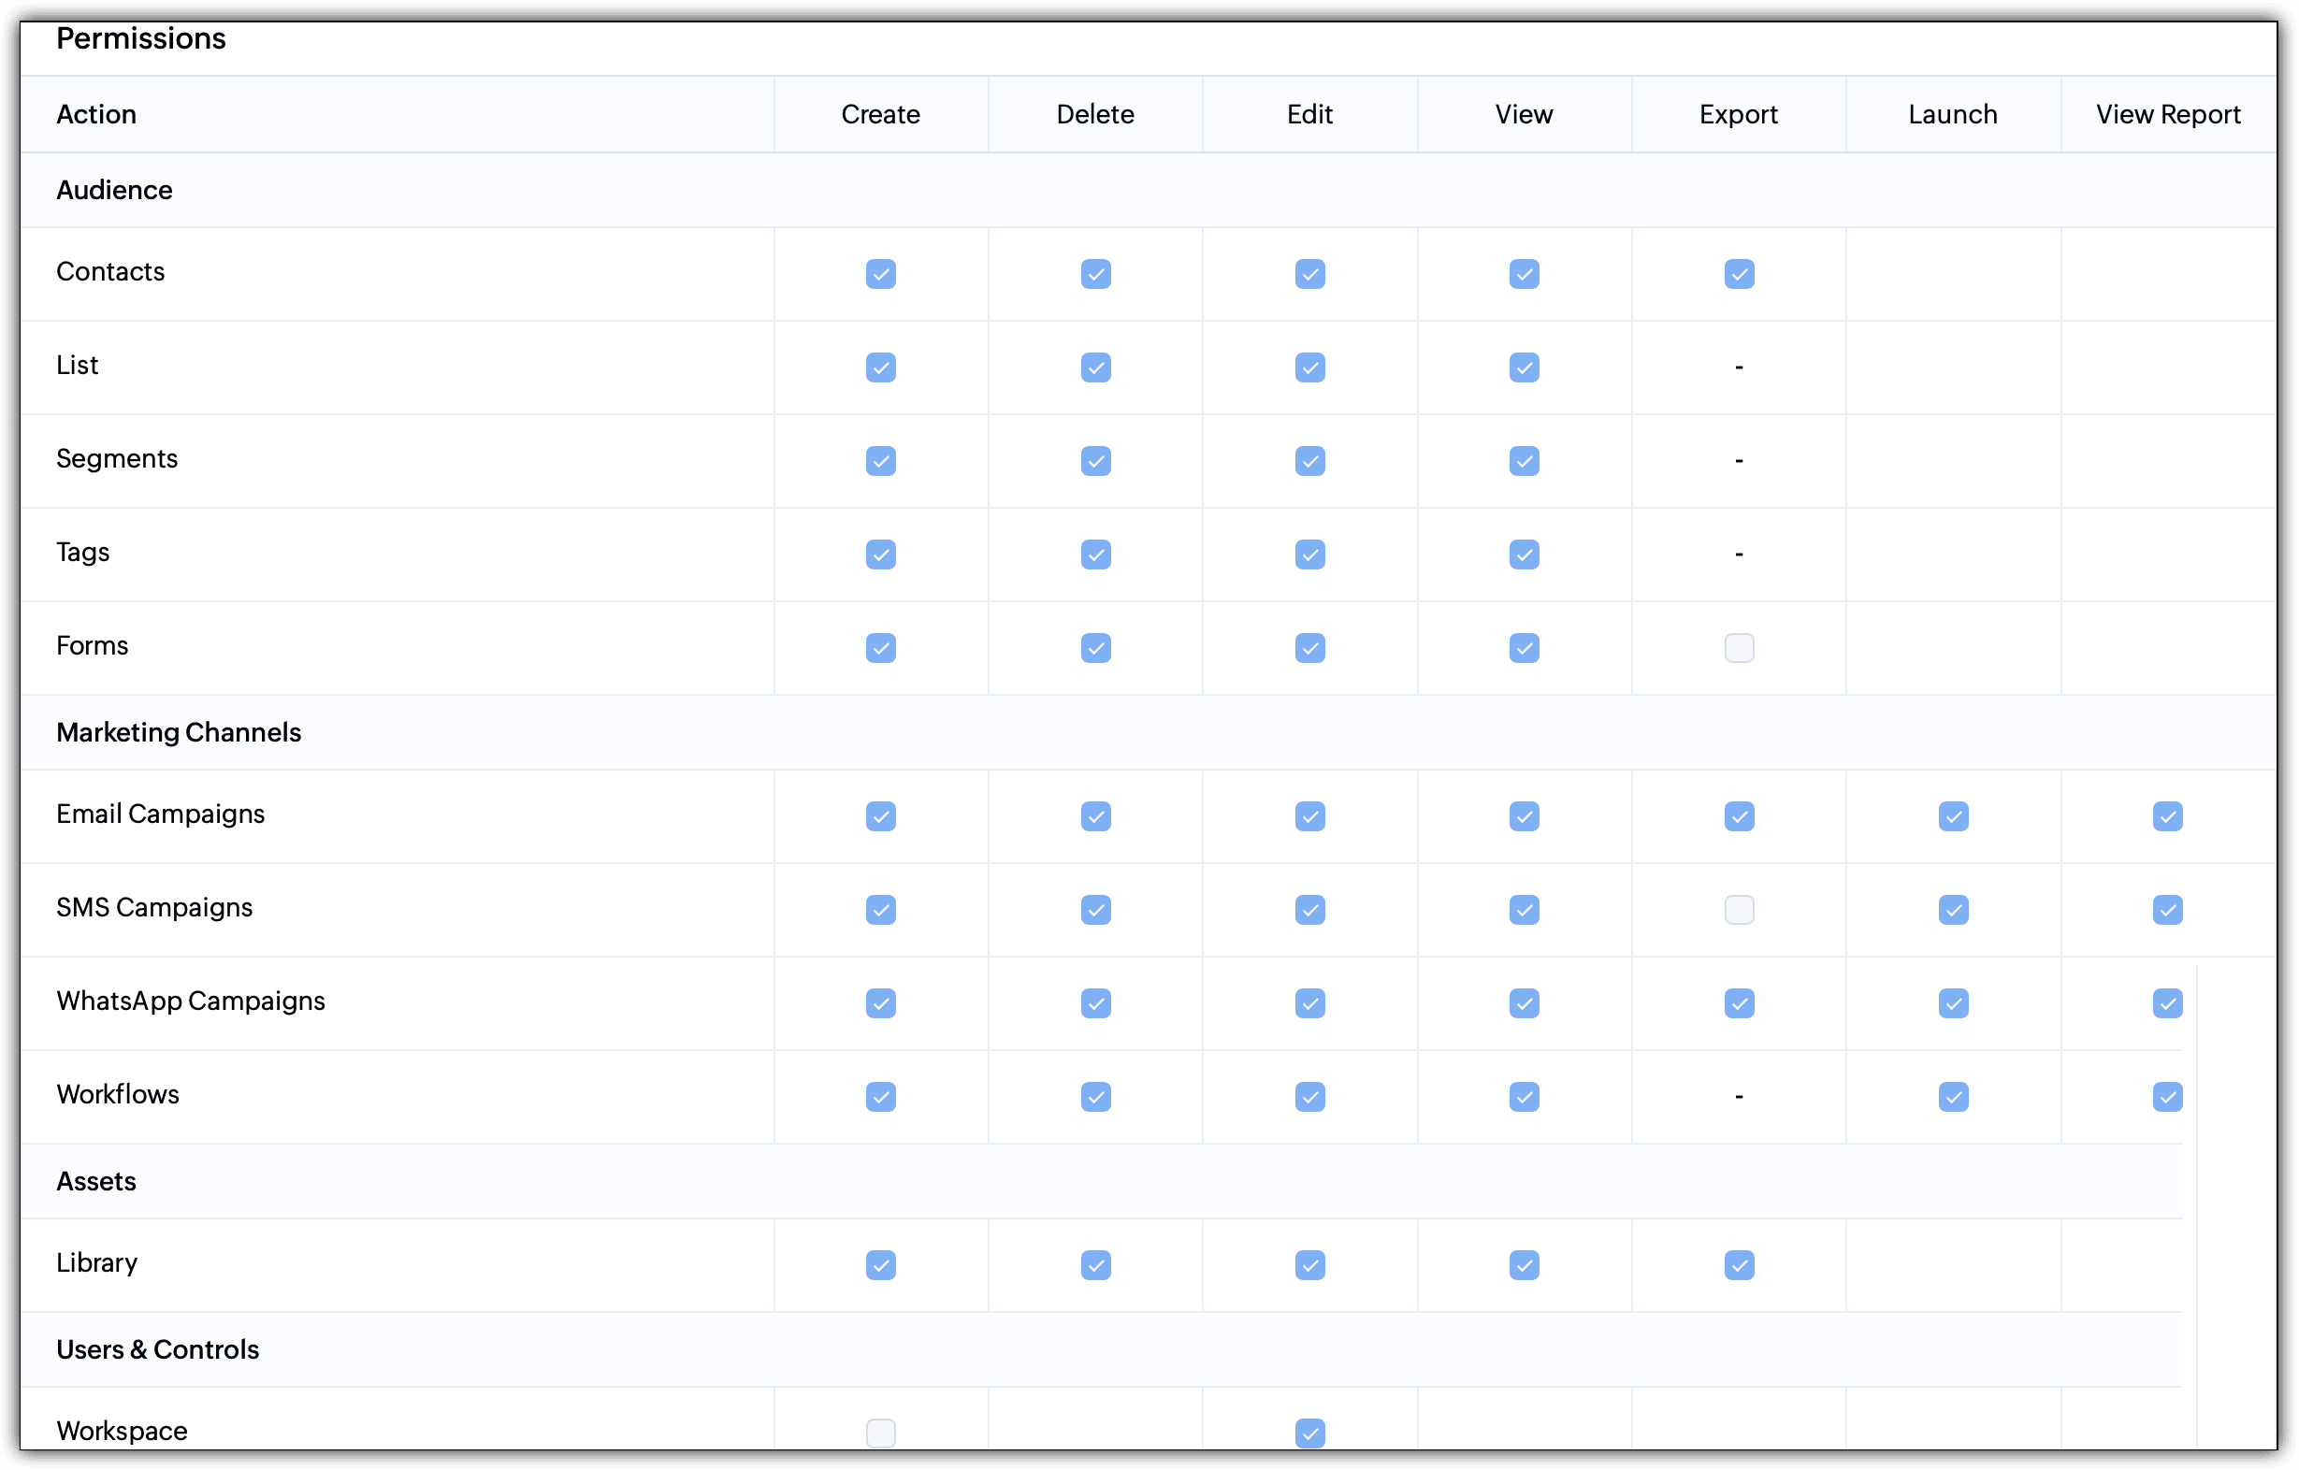Toggle Workflows Edit checkbox
This screenshot has height=1470, width=2299.
(x=1309, y=1097)
